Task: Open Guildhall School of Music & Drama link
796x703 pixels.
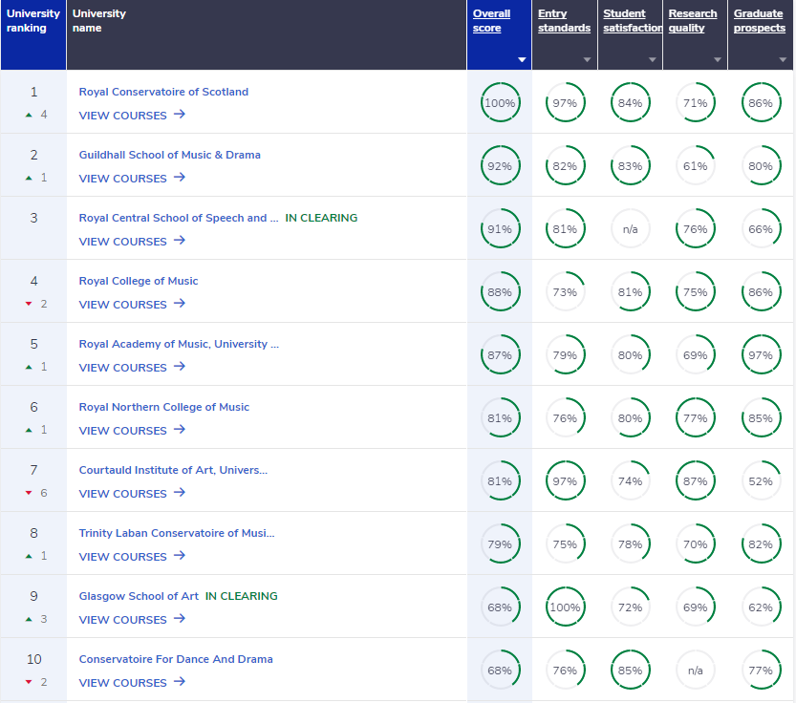Action: coord(169,155)
